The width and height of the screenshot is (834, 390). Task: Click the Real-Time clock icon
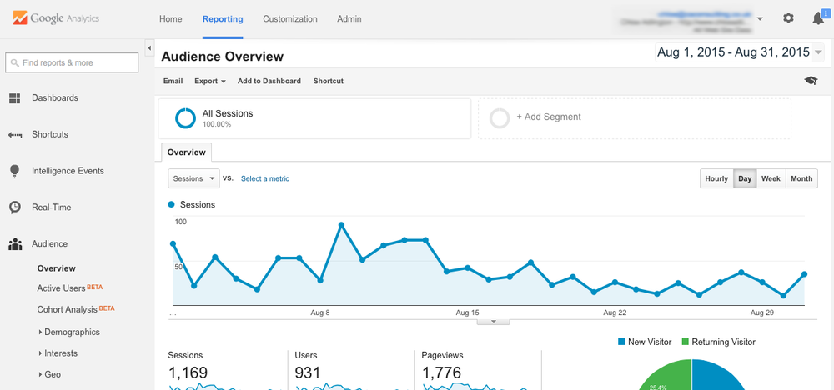point(15,207)
